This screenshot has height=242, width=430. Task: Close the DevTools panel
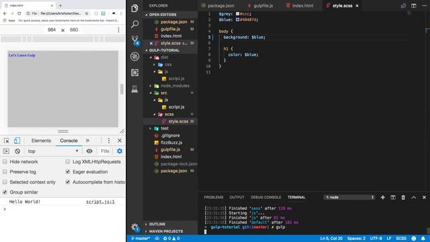[x=120, y=140]
